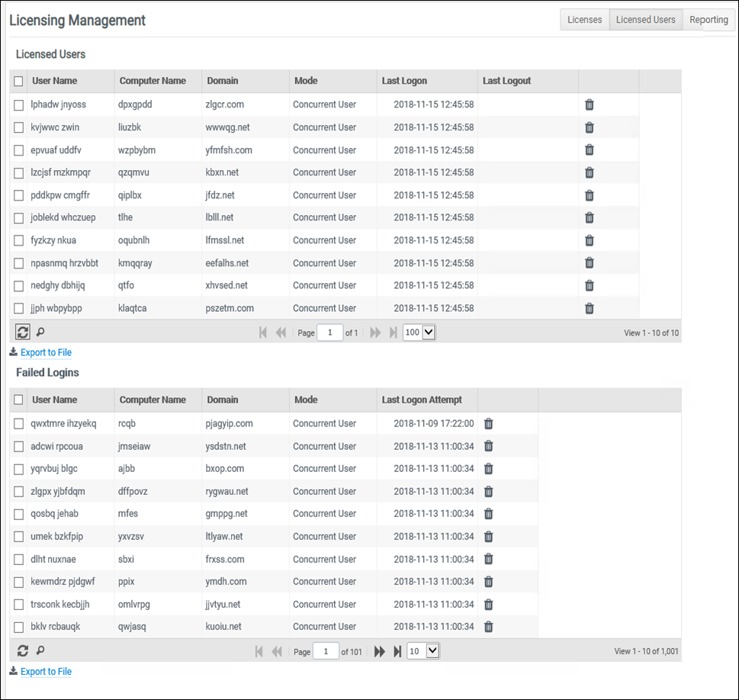
Task: Tick checkbox for failed login adcwi rpcoua
Action: (x=19, y=446)
